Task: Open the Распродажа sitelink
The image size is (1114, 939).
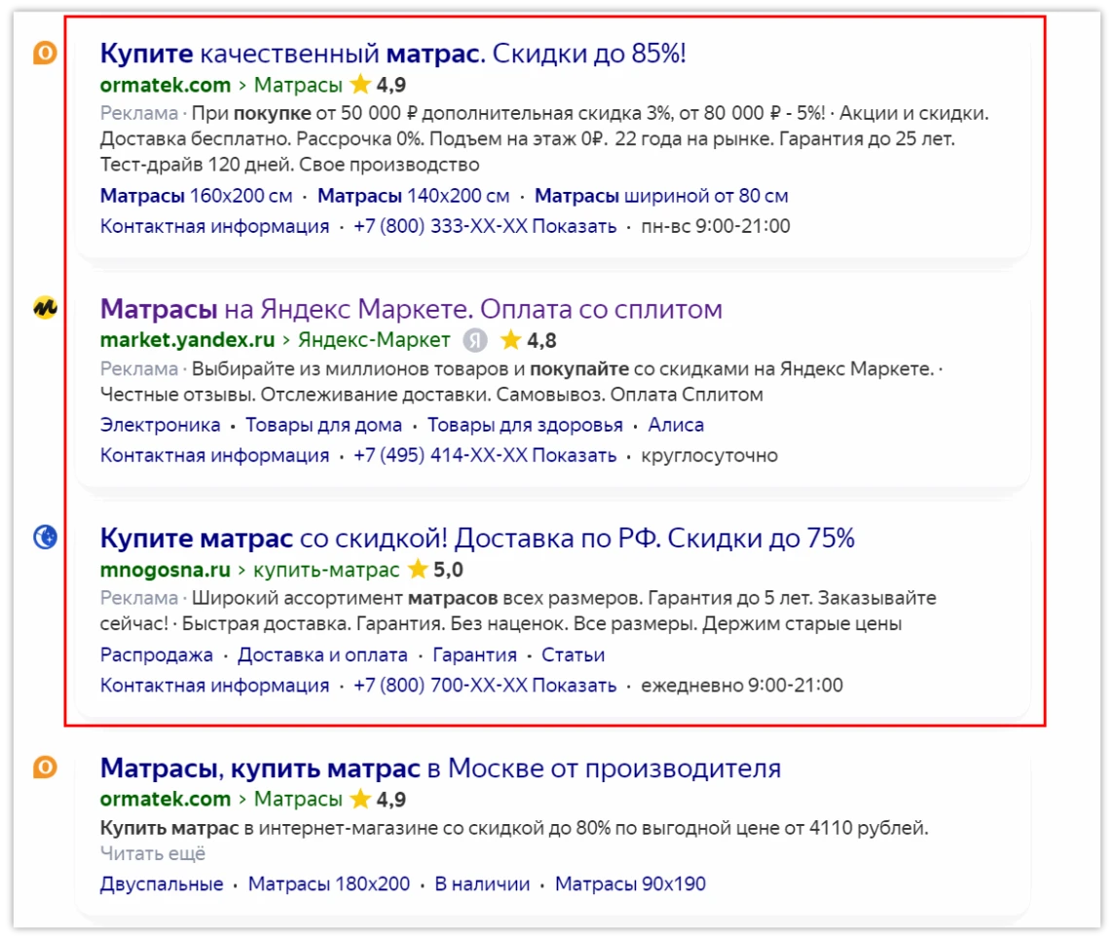Action: [156, 655]
